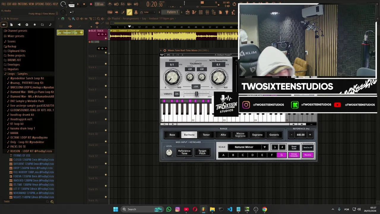Increase reference Hz with the plus button
380x214 pixels.
tap(310, 135)
